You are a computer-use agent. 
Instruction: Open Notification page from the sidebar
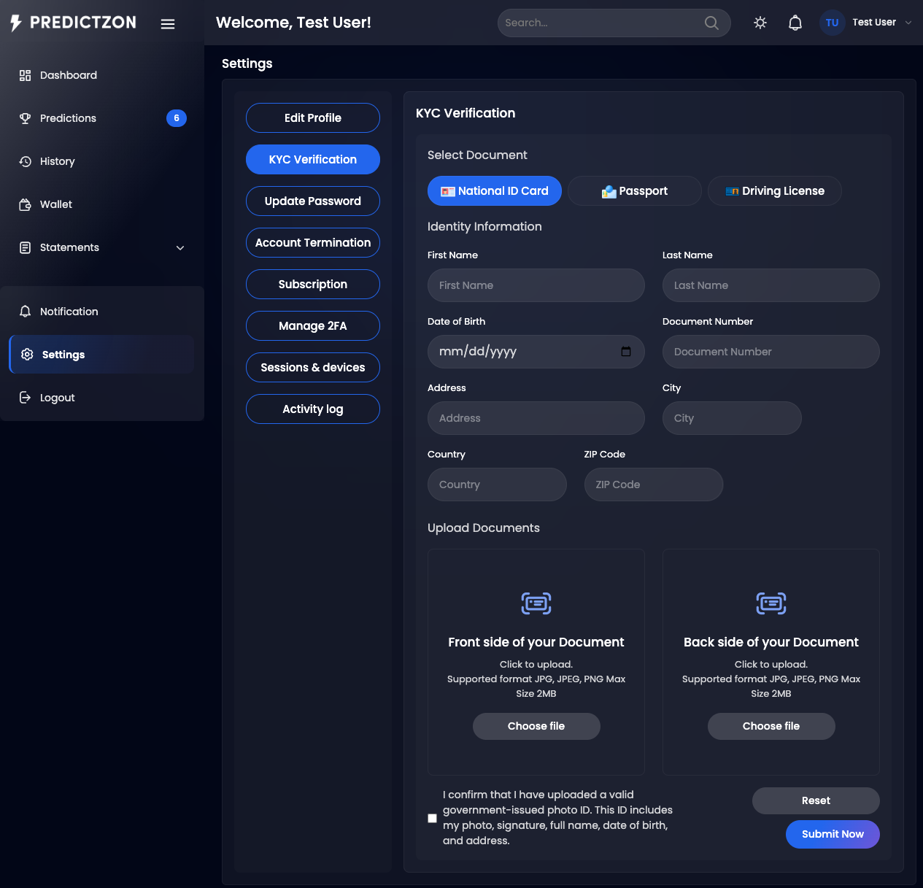102,312
